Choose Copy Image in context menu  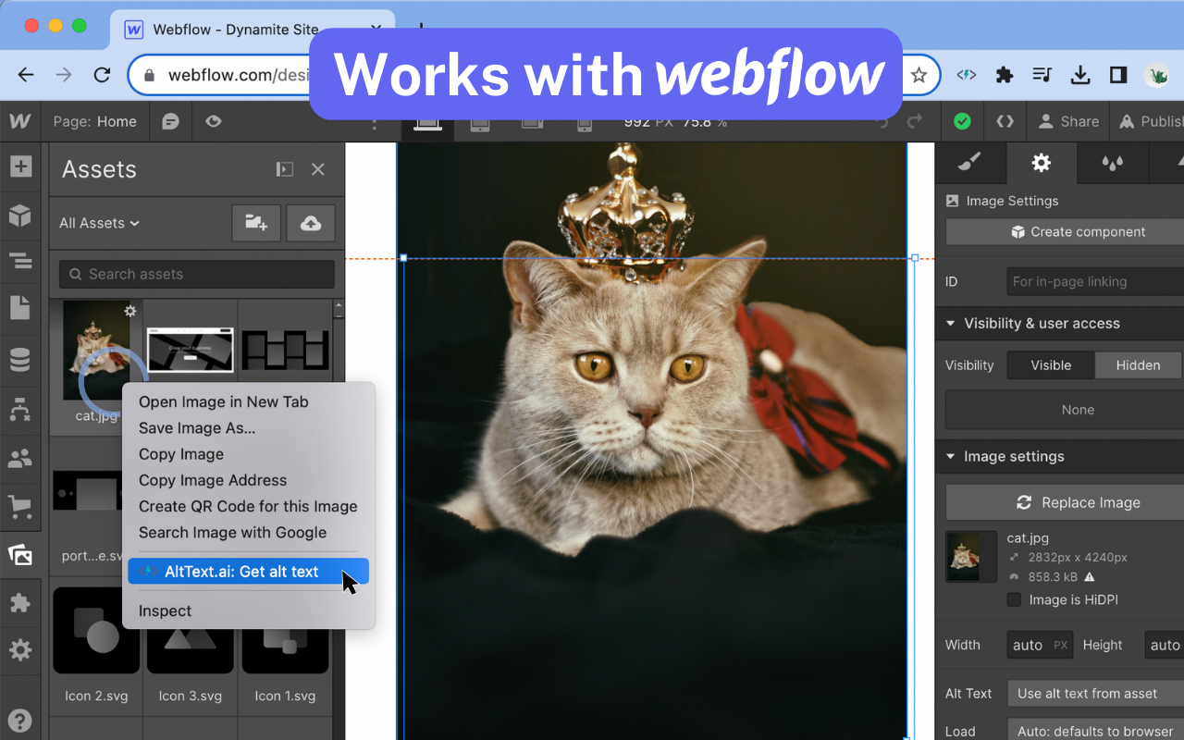tap(181, 454)
